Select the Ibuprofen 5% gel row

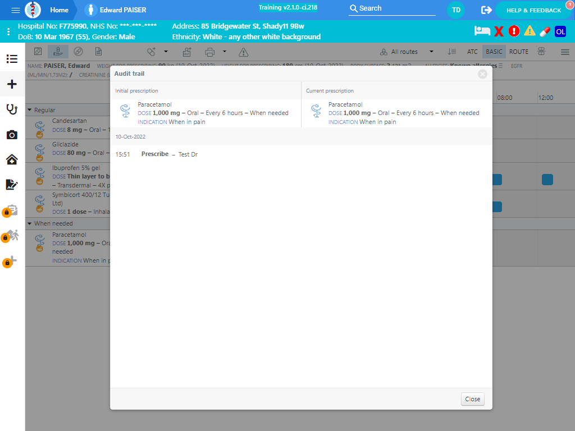coord(68,176)
